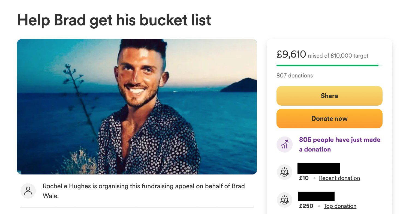Click the Donate now button
This screenshot has width=409, height=214.
tap(329, 118)
